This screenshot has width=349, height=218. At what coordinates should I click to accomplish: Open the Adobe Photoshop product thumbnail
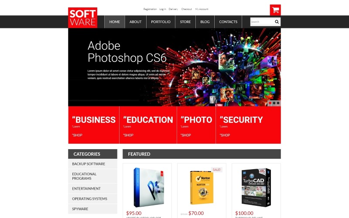[x=148, y=187]
